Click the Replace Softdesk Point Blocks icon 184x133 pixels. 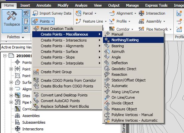tap(36, 106)
